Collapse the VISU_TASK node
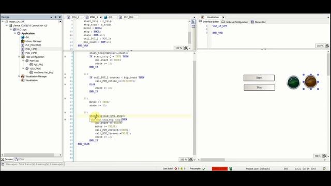The image size is (331, 186). [23, 69]
